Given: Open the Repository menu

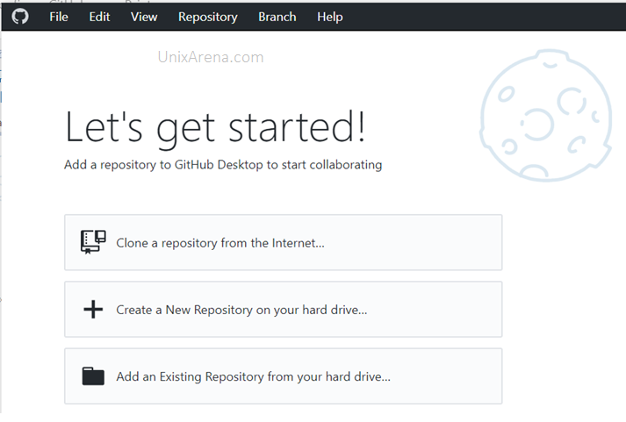Looking at the screenshot, I should tap(207, 18).
